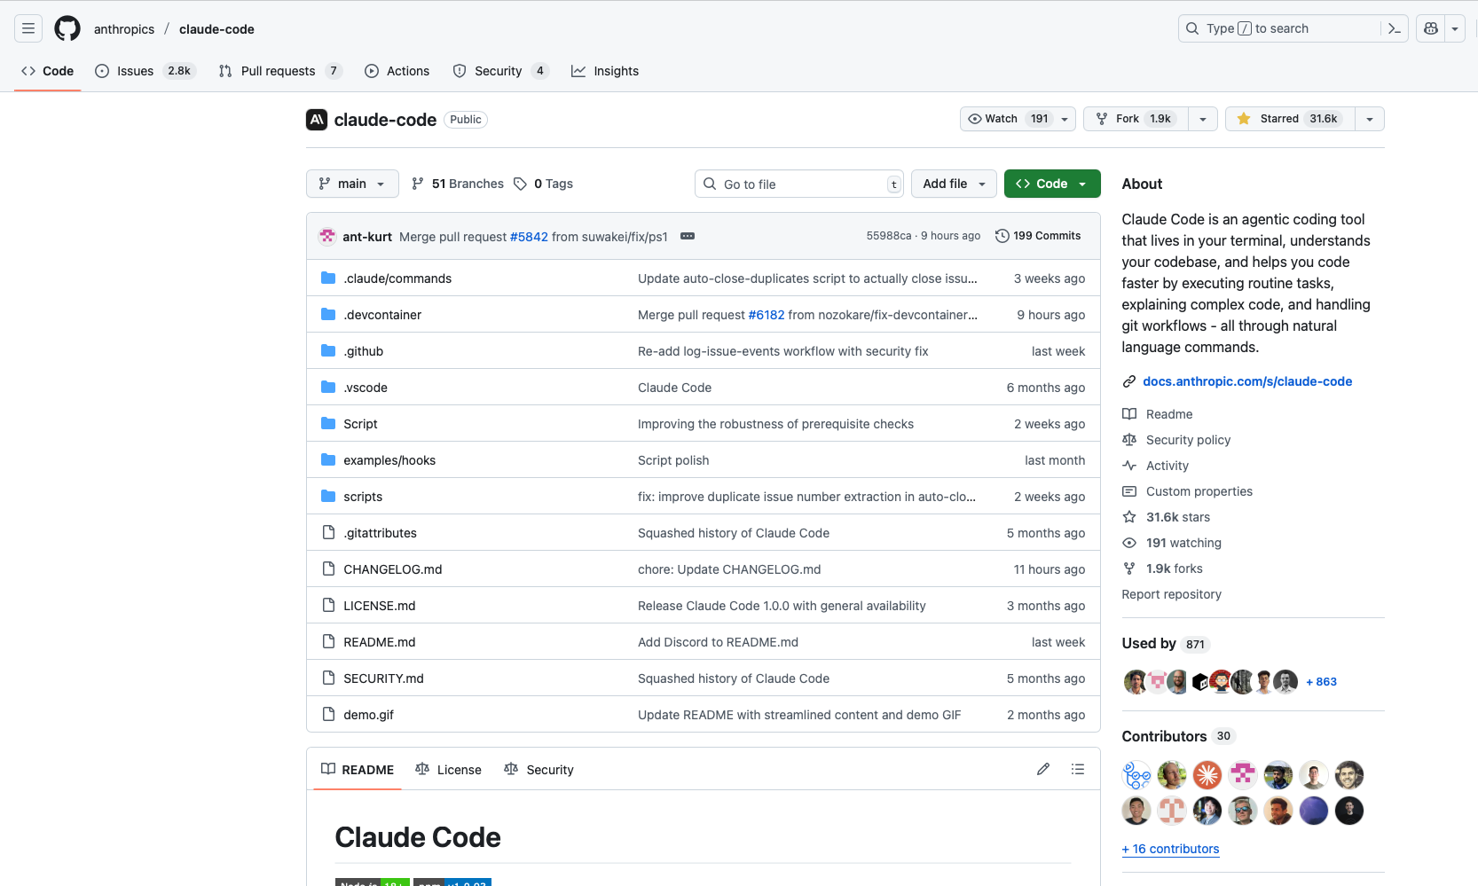View the 0 Tags link

click(544, 184)
